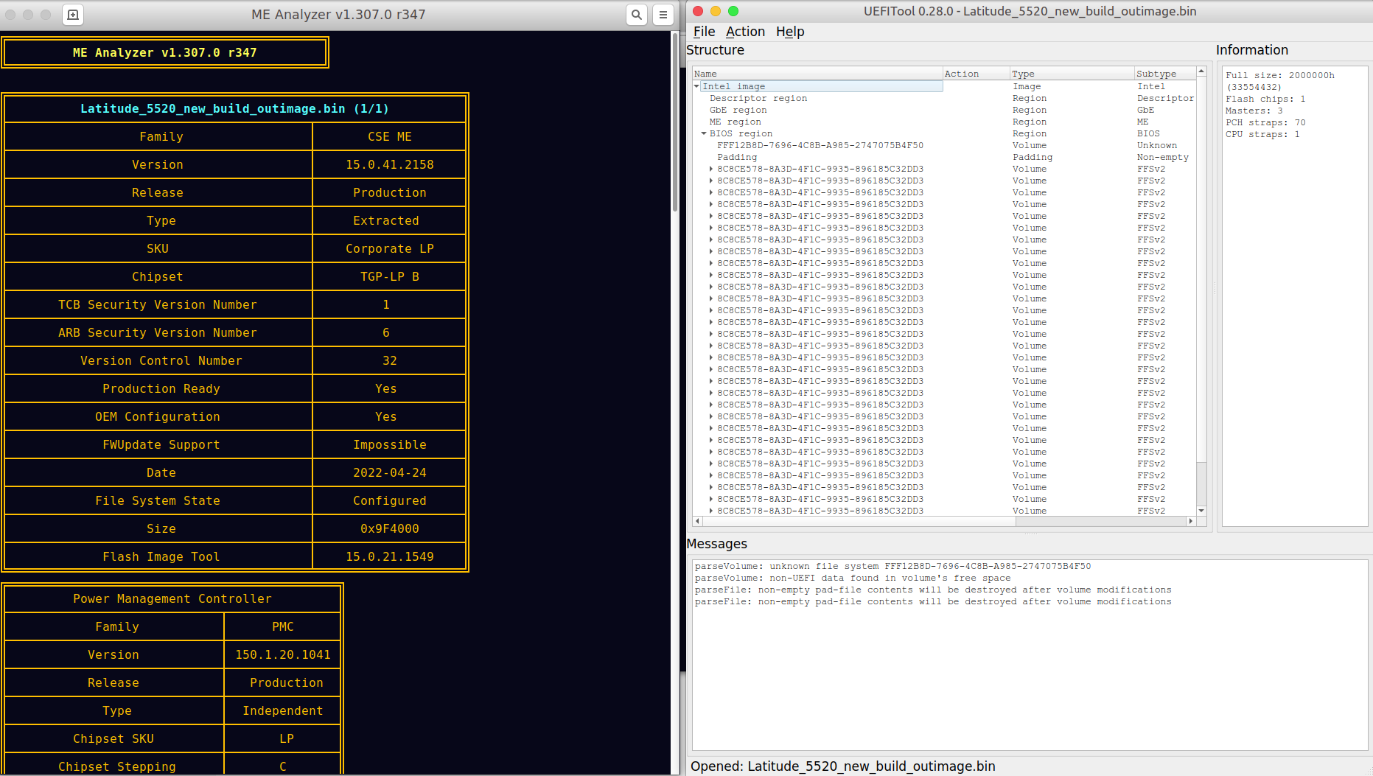Viewport: 1373px width, 776px height.
Task: Click the Structure tree scroll up arrow
Action: 1201,71
